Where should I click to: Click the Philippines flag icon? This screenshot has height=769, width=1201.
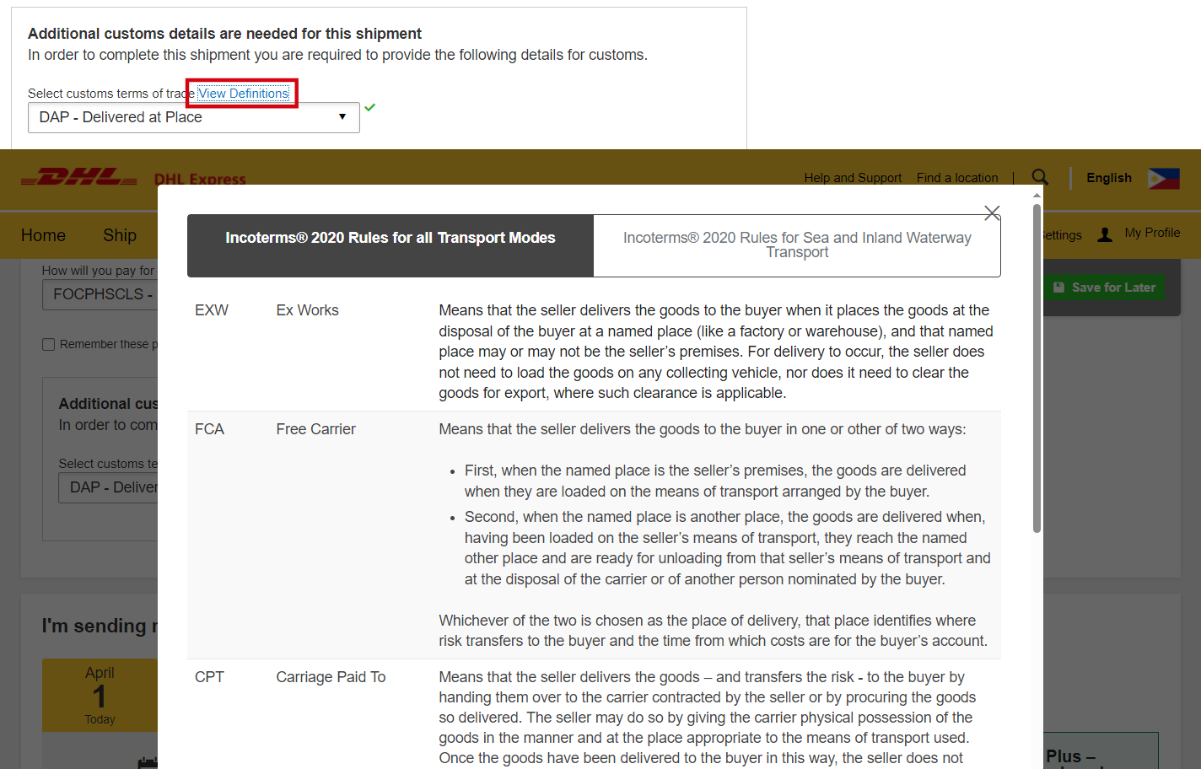click(1163, 178)
